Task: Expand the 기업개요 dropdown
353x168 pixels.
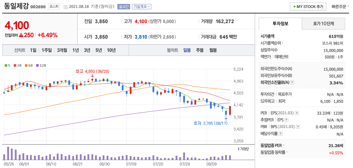Action: [141, 6]
